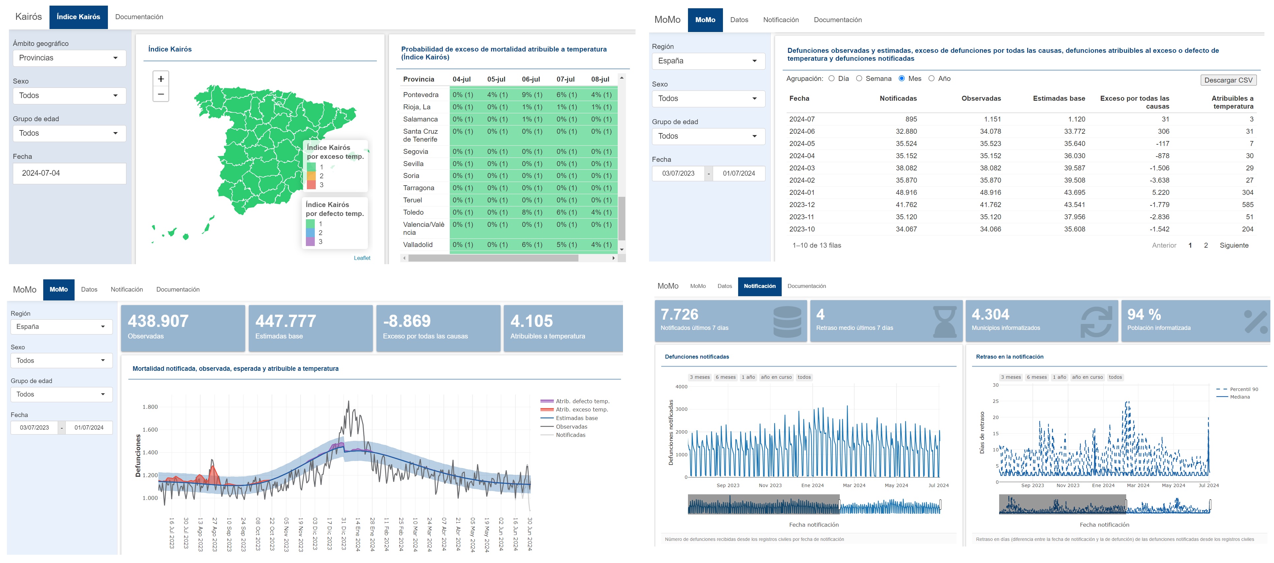Zoom out on the Kairós map

coord(161,94)
